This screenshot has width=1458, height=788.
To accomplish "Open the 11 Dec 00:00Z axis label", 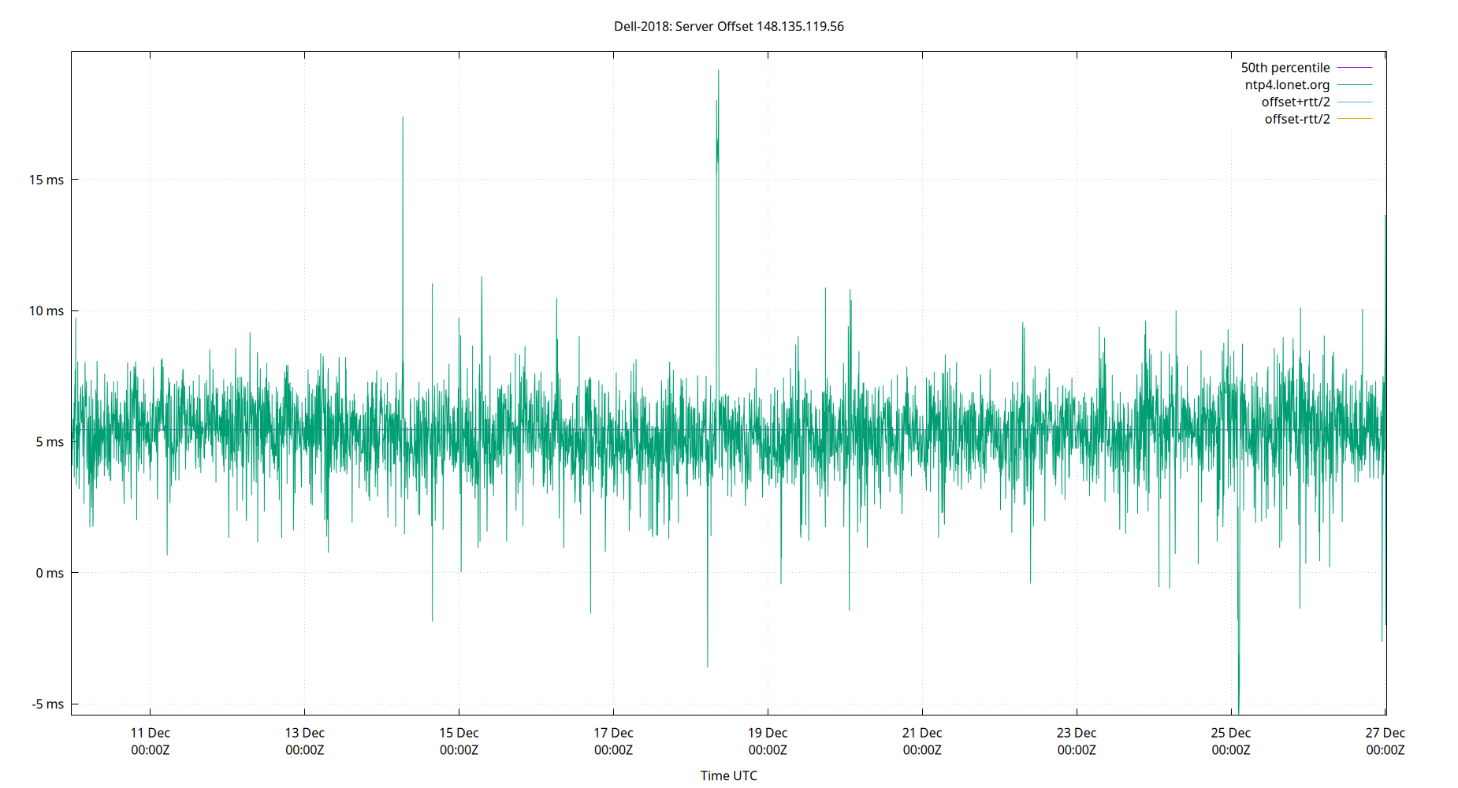I will tap(151, 741).
